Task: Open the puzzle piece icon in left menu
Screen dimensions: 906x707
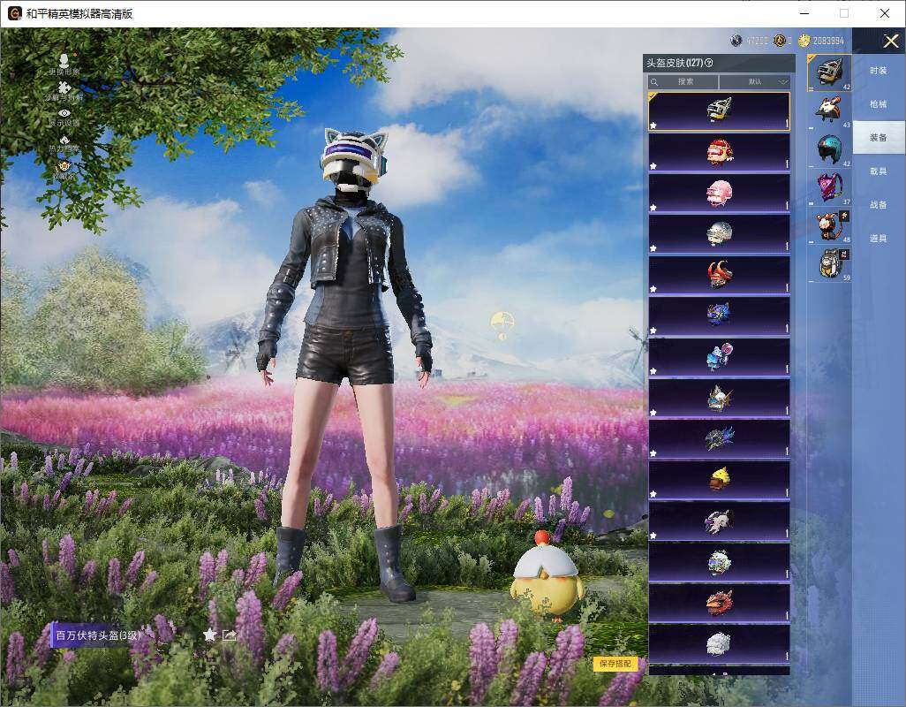Action: 64,86
